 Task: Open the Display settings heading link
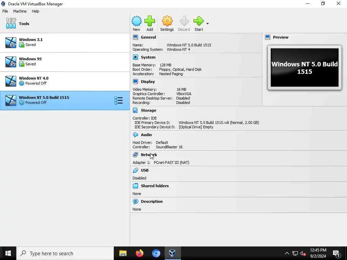point(148,81)
